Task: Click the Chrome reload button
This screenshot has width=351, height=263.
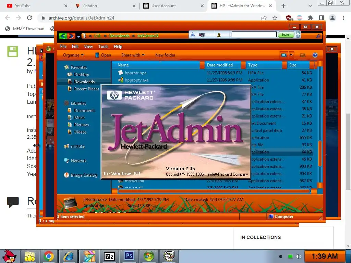Action: tap(29, 18)
